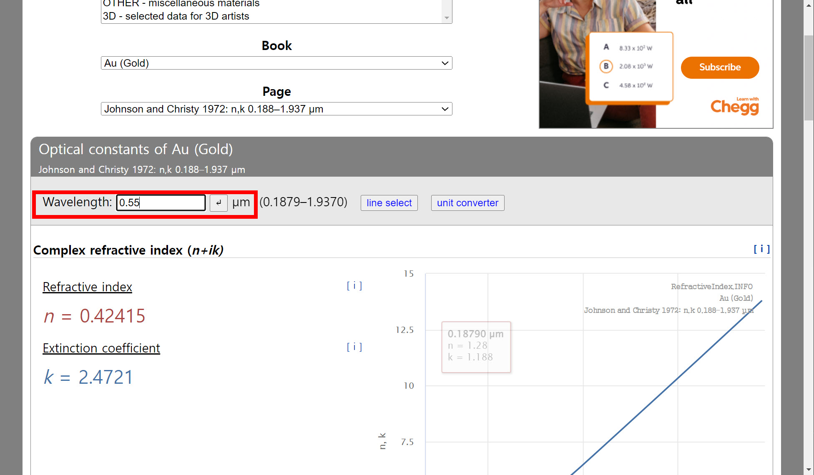Click the page vertical scrollbar thumb
Image resolution: width=814 pixels, height=475 pixels.
(x=809, y=77)
